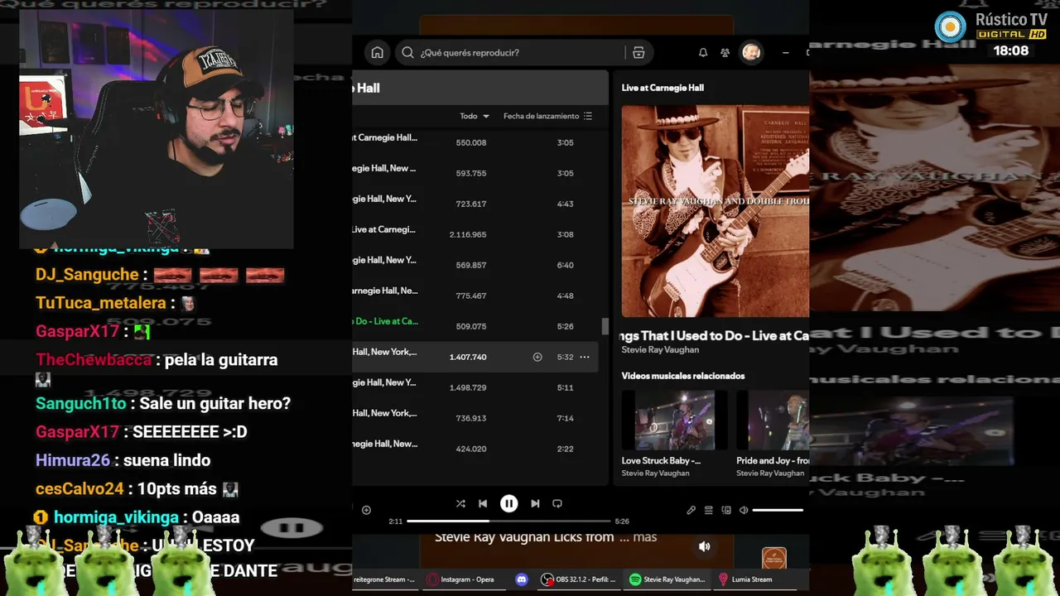Open Discord from the taskbar
The image size is (1060, 596).
[x=522, y=579]
